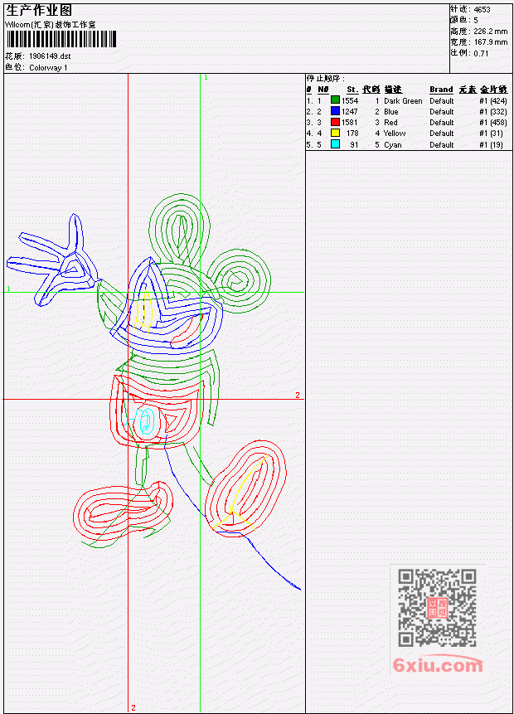The height and width of the screenshot is (714, 514).
Task: Click the barcode below the studio name
Action: pos(61,39)
